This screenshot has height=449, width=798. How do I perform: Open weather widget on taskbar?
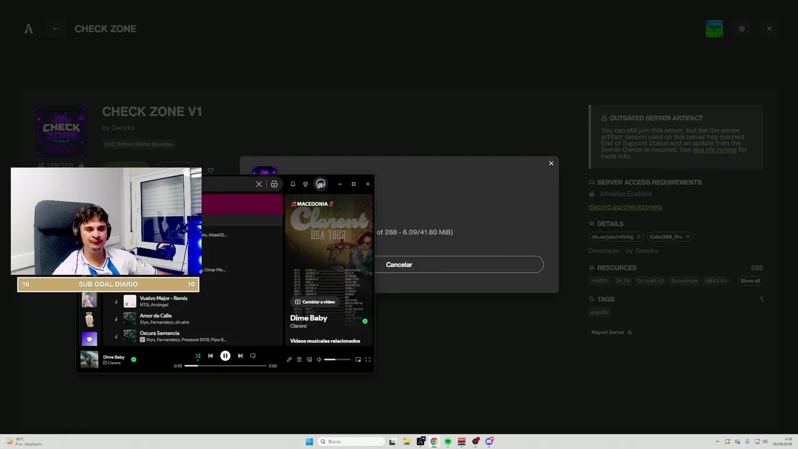coord(24,442)
